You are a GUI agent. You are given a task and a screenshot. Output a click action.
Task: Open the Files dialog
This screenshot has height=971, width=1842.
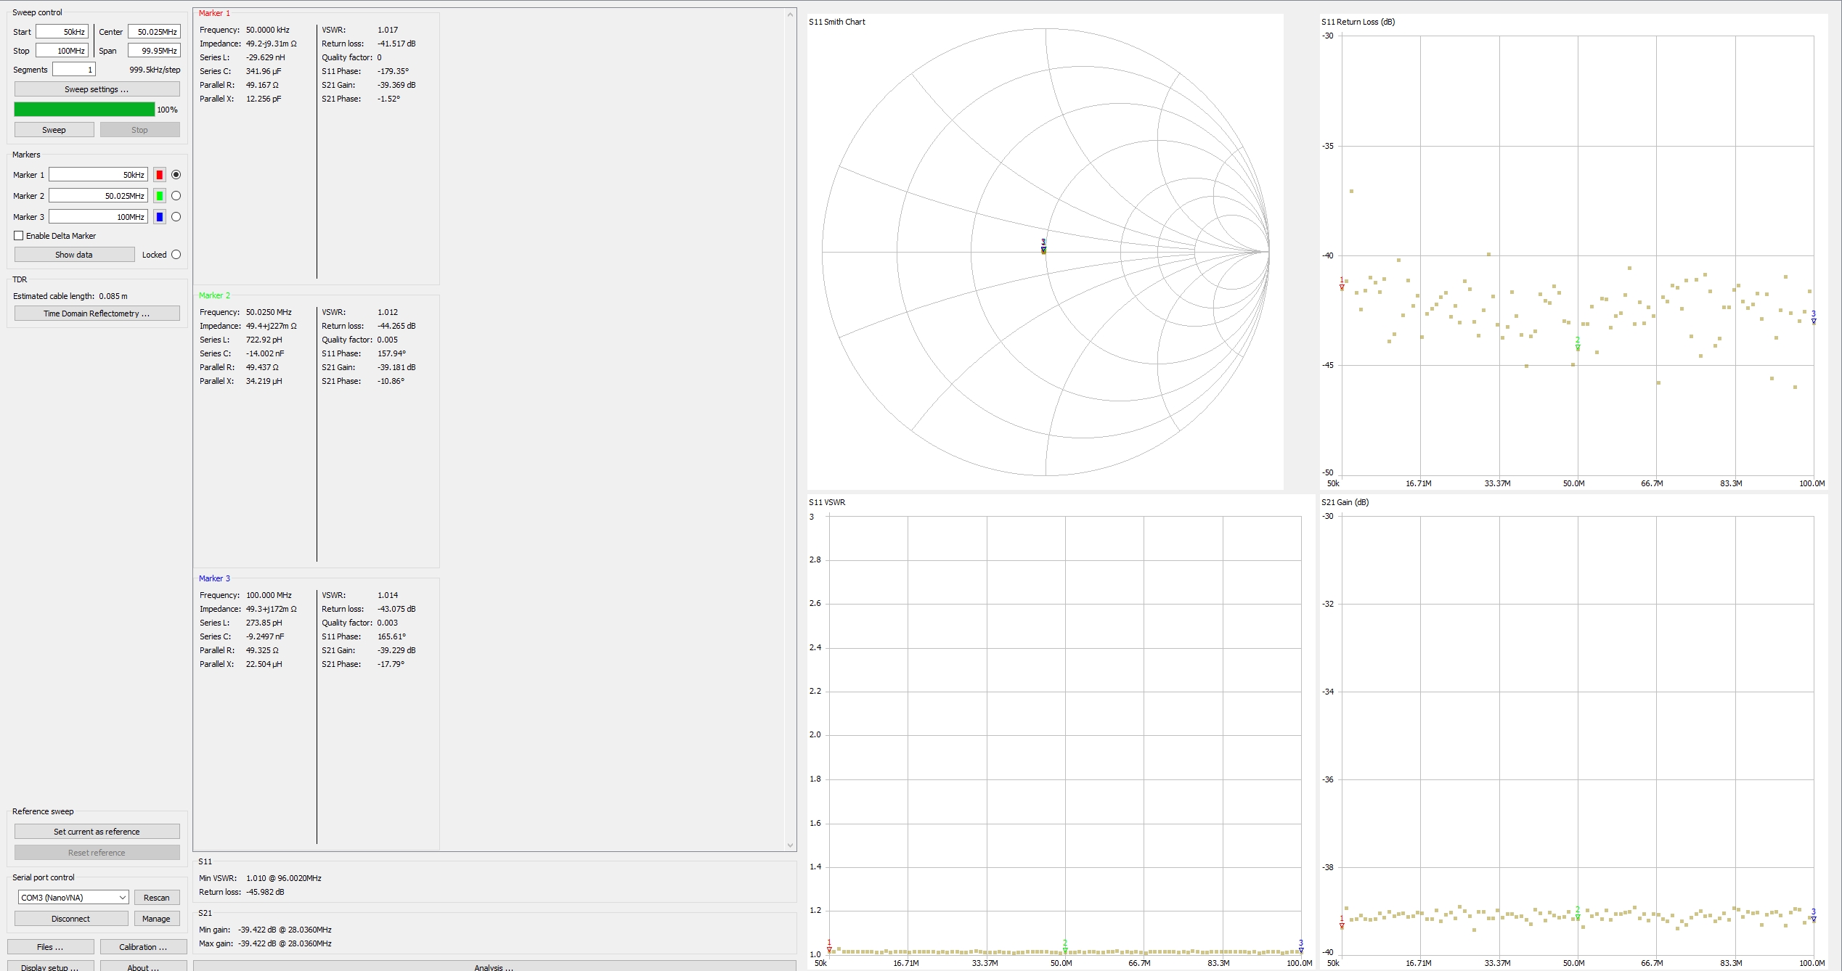point(50,947)
